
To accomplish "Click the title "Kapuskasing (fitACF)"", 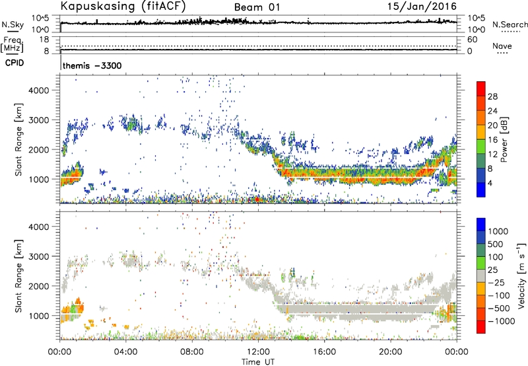I will pyautogui.click(x=123, y=7).
